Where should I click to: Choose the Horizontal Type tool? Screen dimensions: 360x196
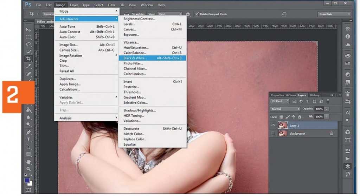tap(28, 140)
